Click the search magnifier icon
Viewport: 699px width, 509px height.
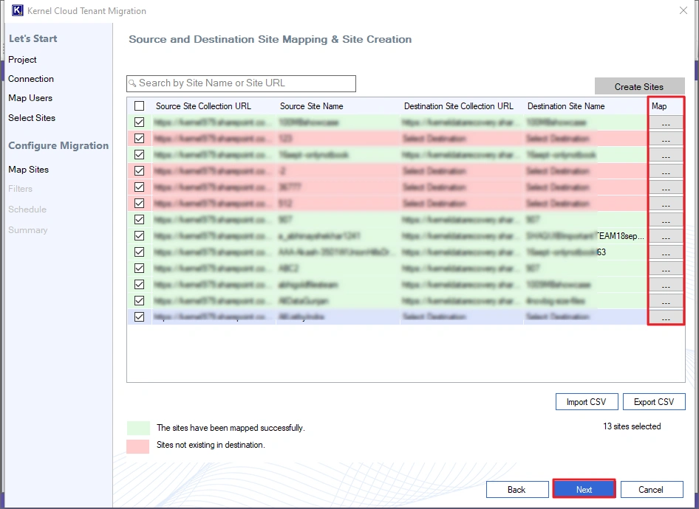click(x=133, y=83)
